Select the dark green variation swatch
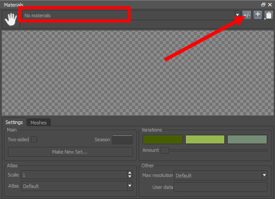This screenshot has height=199, width=275. [x=162, y=139]
